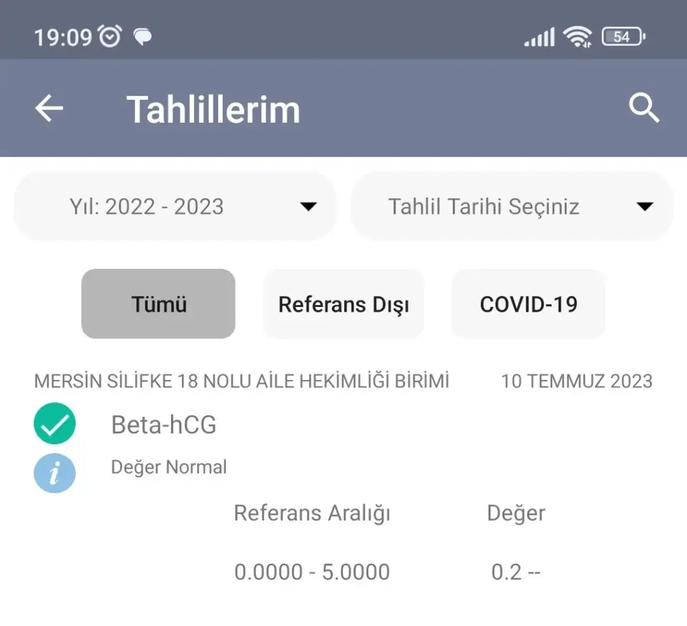Screen dimensions: 687x626
Task: Tap the Değer Normal status text
Action: (169, 467)
